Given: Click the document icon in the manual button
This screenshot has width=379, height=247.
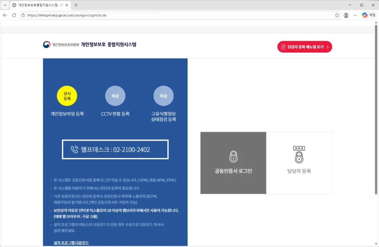Looking at the screenshot, I should [x=283, y=47].
